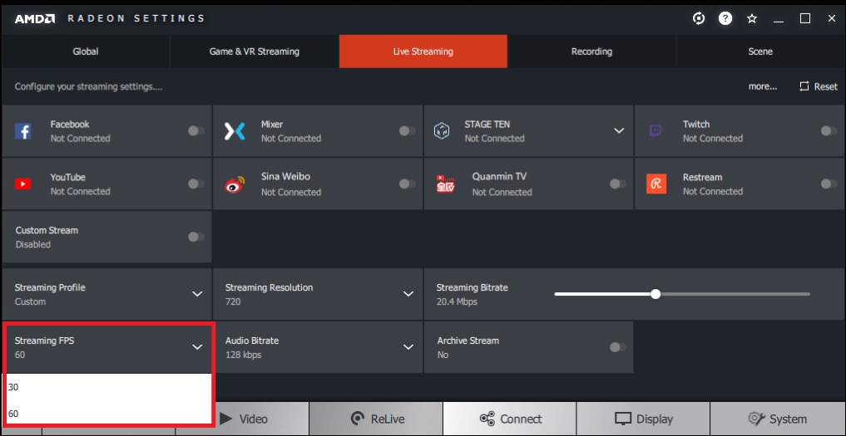This screenshot has height=436, width=846.
Task: Minimize the Radeon Settings window
Action: pyautogui.click(x=778, y=22)
